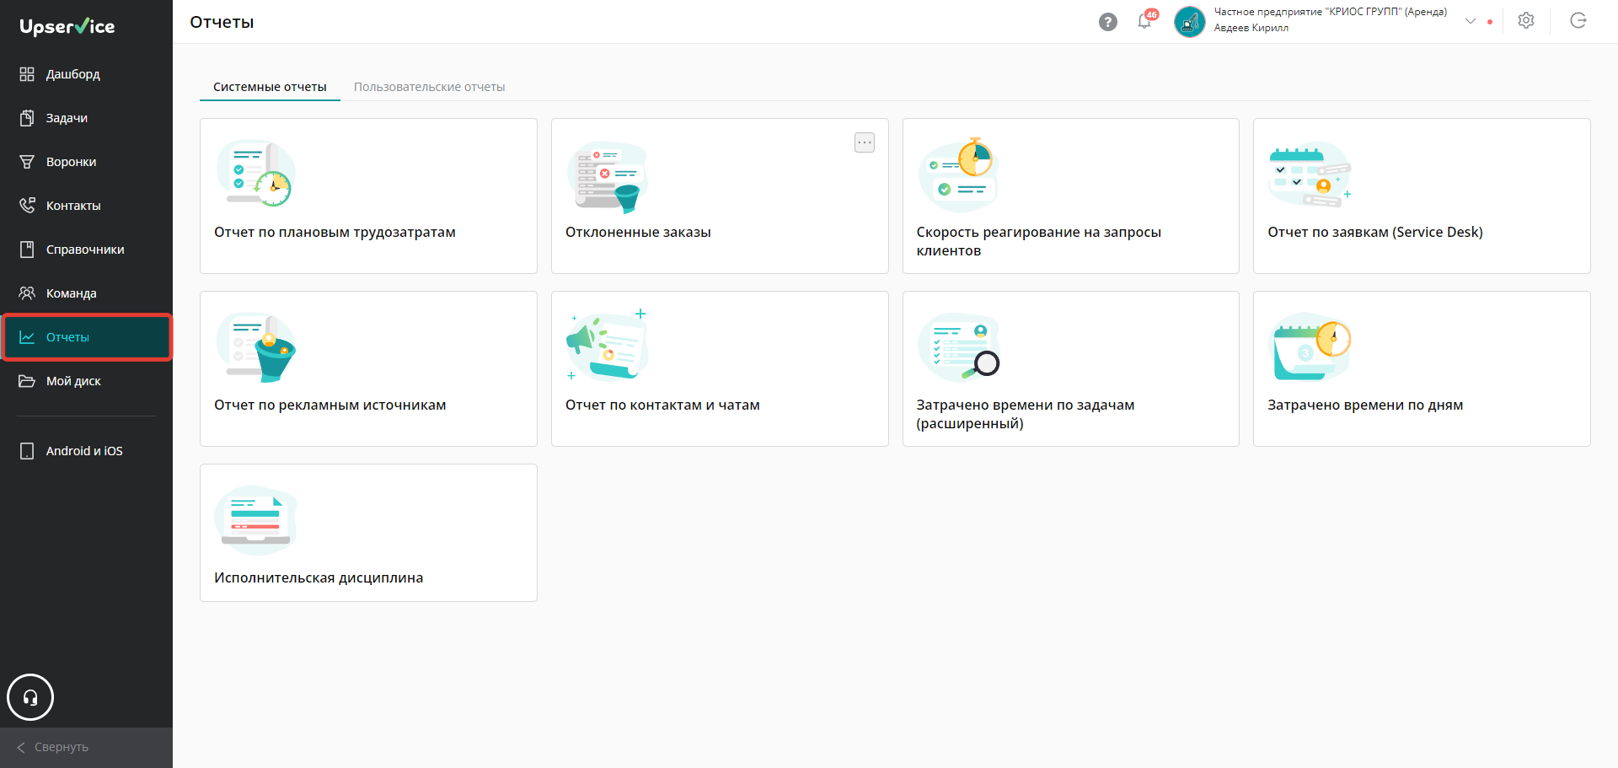This screenshot has width=1618, height=768.
Task: Open Скорость реагирование на запросы клиентов report
Action: click(x=1038, y=241)
